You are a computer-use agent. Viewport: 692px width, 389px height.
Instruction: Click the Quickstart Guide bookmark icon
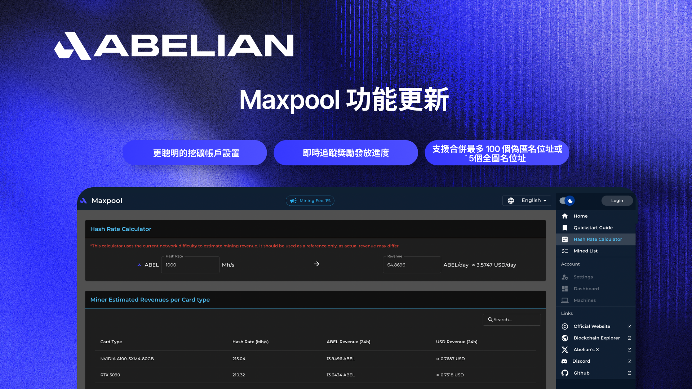565,228
